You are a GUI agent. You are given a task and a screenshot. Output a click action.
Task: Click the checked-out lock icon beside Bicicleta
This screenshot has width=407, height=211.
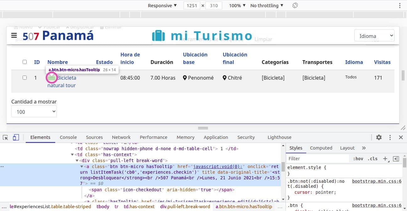(51, 77)
